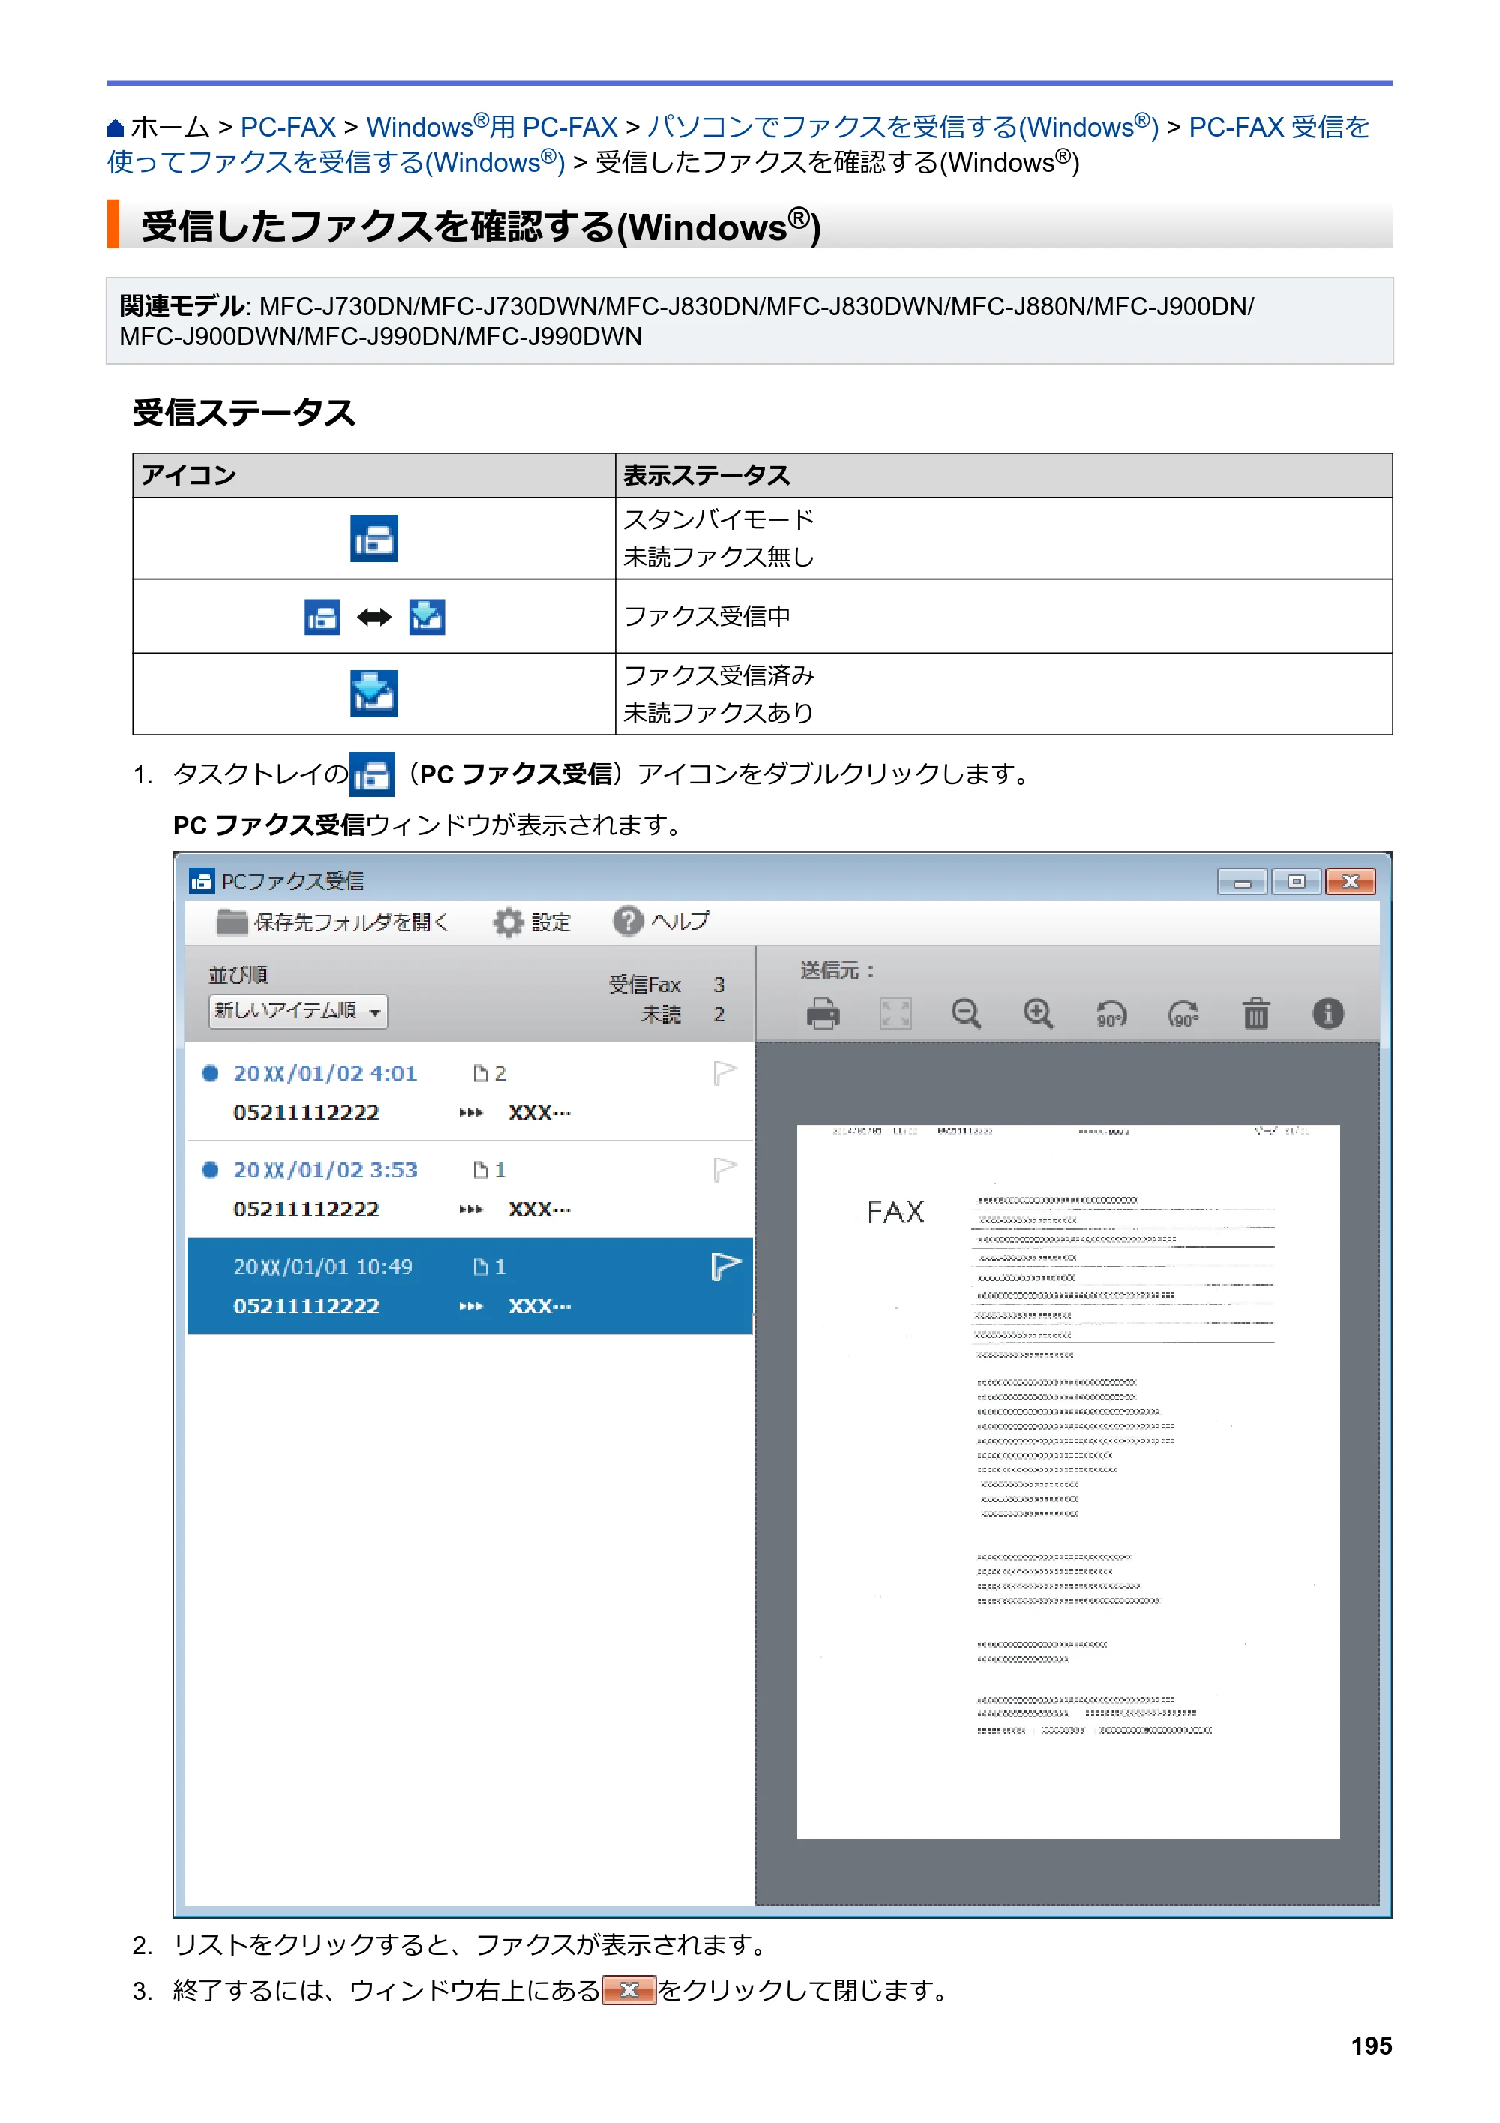Screen dimensions: 1500x2123
Task: Toggle flag on the 4:01 fax entry
Action: 724,1074
